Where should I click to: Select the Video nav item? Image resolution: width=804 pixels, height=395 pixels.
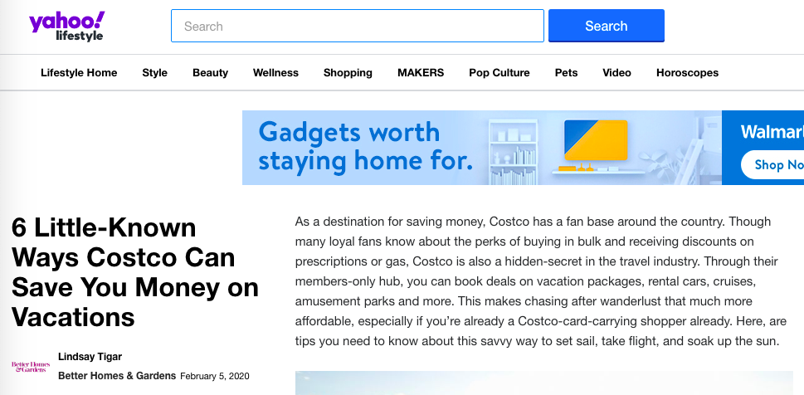tap(616, 73)
